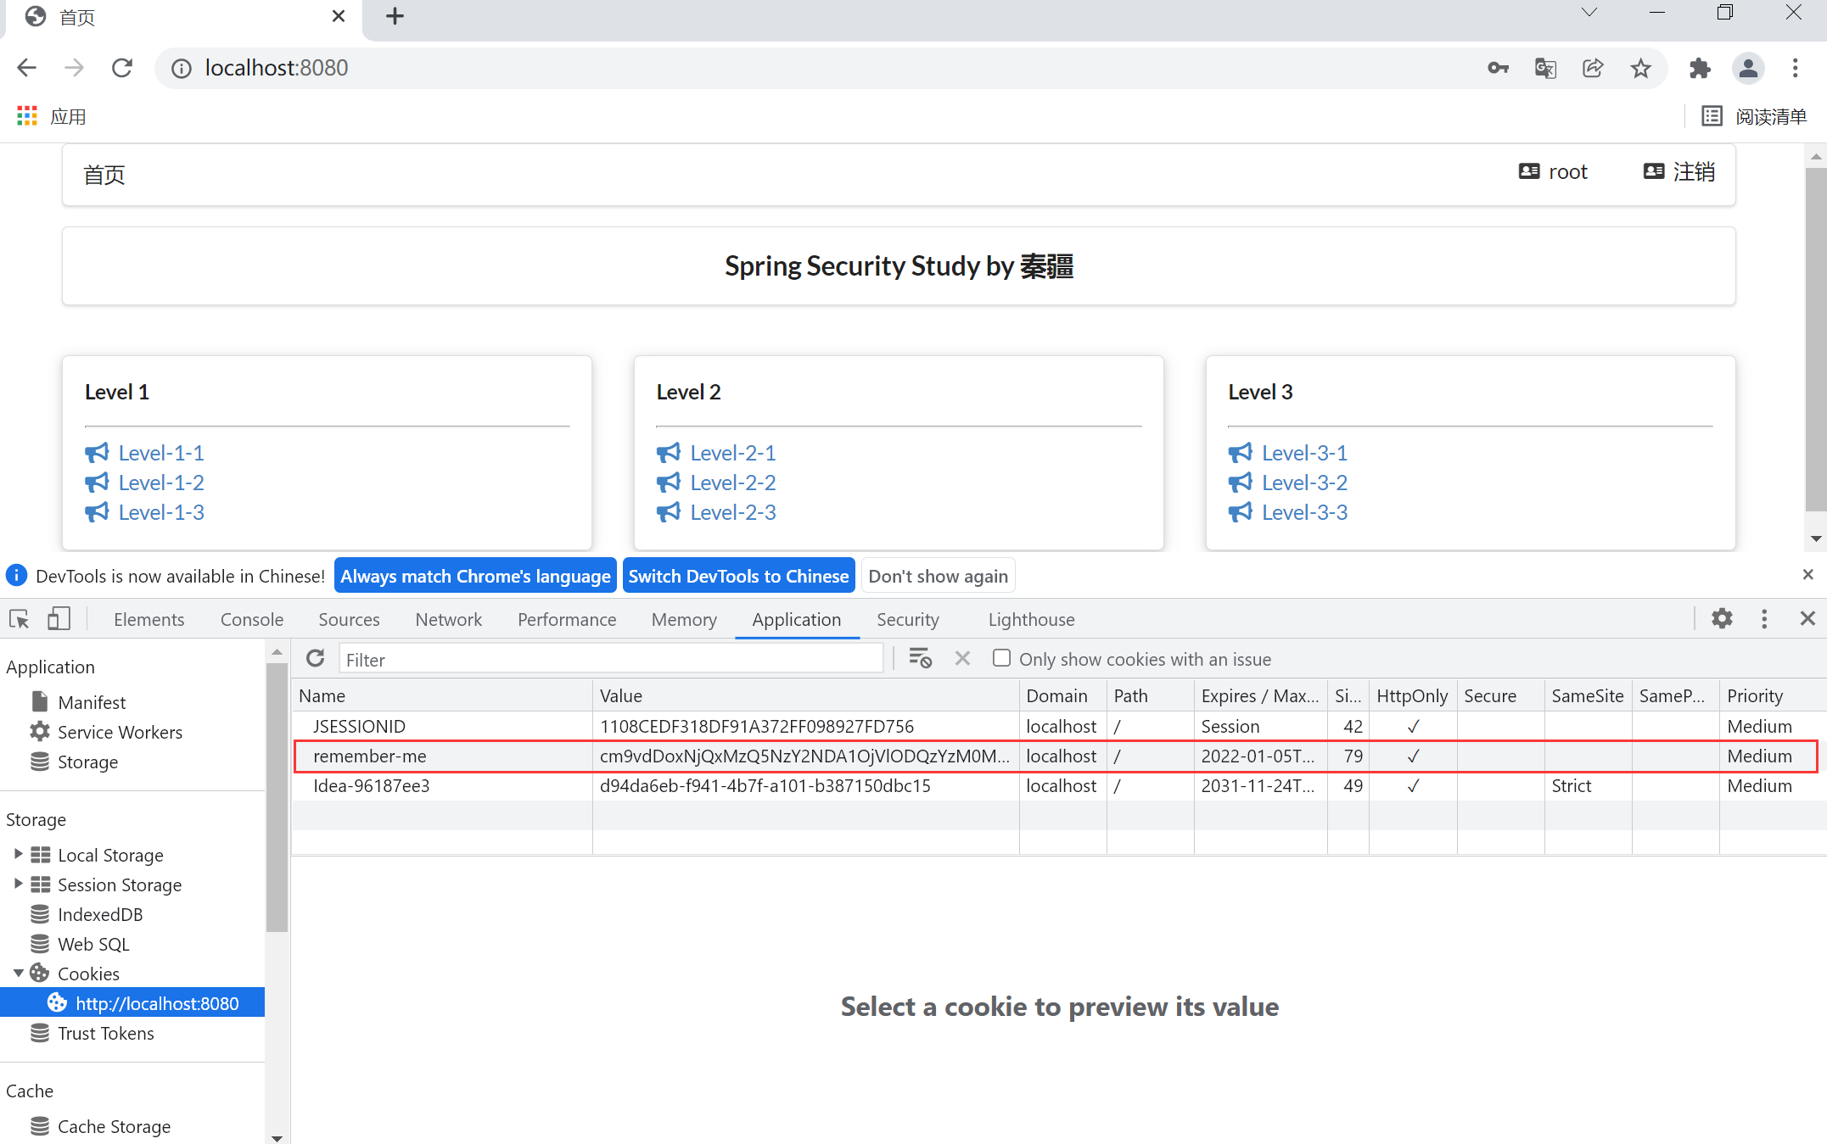Switch to the Elements tab
Screen dimensions: 1827x1144
click(149, 620)
